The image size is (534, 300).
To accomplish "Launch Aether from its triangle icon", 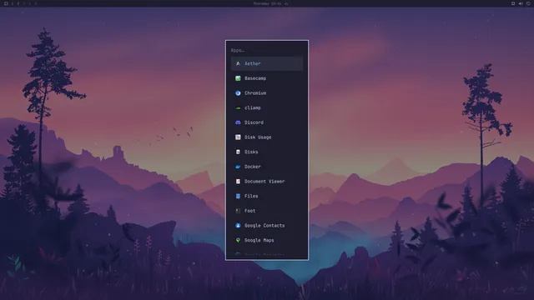I will pyautogui.click(x=238, y=63).
